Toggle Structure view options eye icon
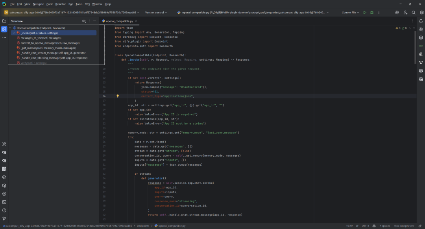This screenshot has height=229, width=425. pyautogui.click(x=84, y=21)
